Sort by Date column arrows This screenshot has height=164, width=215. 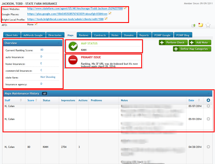(199, 100)
